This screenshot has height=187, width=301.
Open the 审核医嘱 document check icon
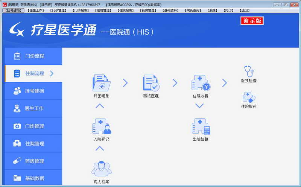(x=151, y=83)
